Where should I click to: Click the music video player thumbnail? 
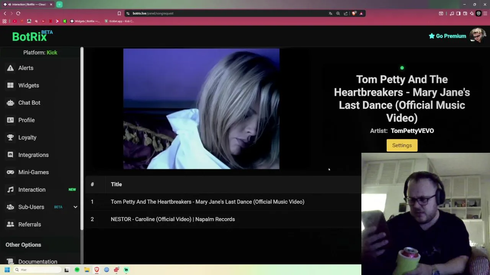[201, 109]
